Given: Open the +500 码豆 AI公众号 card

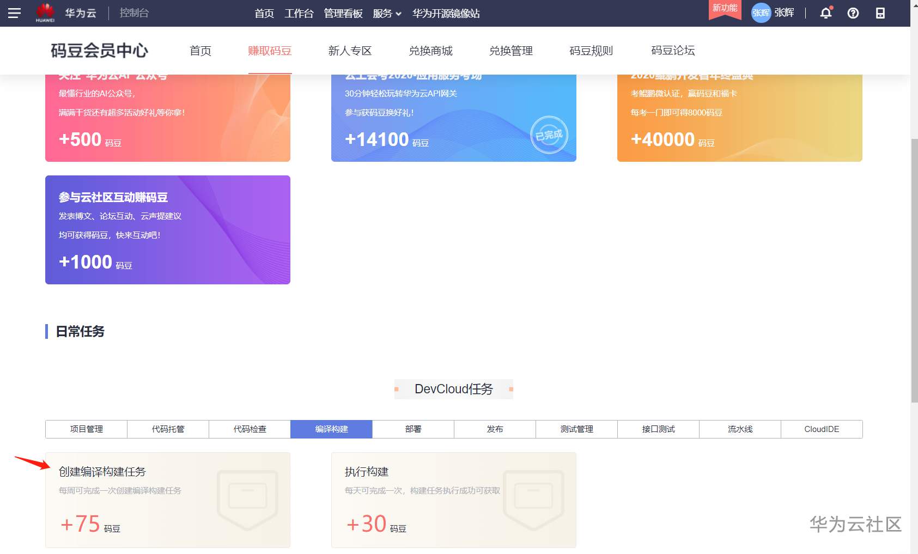Looking at the screenshot, I should [168, 118].
